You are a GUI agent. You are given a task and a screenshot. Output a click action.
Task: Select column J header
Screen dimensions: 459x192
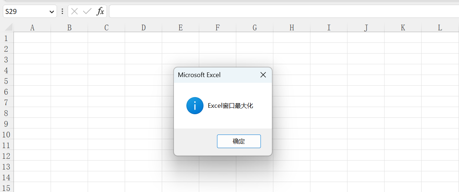pyautogui.click(x=366, y=27)
